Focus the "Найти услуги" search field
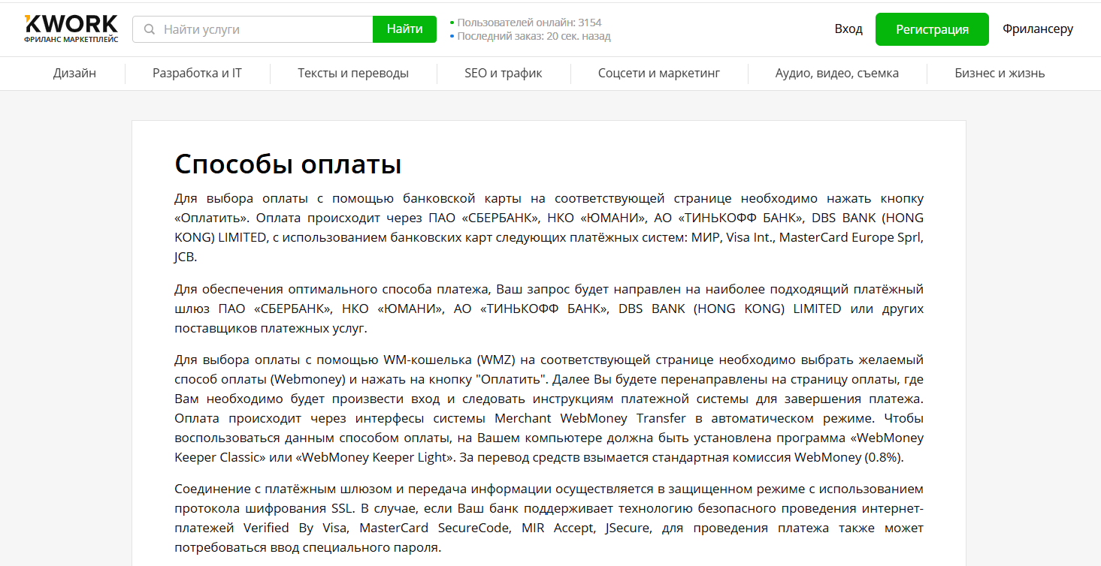 253,29
